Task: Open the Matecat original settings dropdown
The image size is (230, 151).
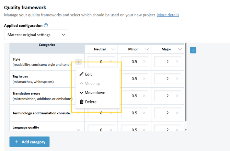Action: [36, 35]
